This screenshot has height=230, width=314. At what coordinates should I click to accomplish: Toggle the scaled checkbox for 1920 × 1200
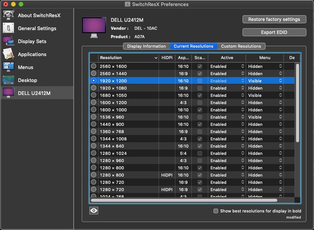click(x=200, y=81)
